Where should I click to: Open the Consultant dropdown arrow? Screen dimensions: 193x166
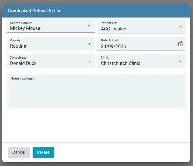(90, 61)
